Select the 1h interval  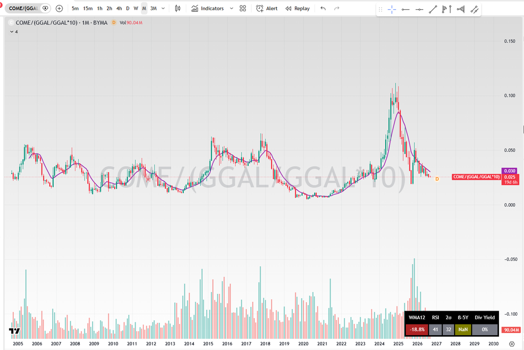click(x=100, y=8)
